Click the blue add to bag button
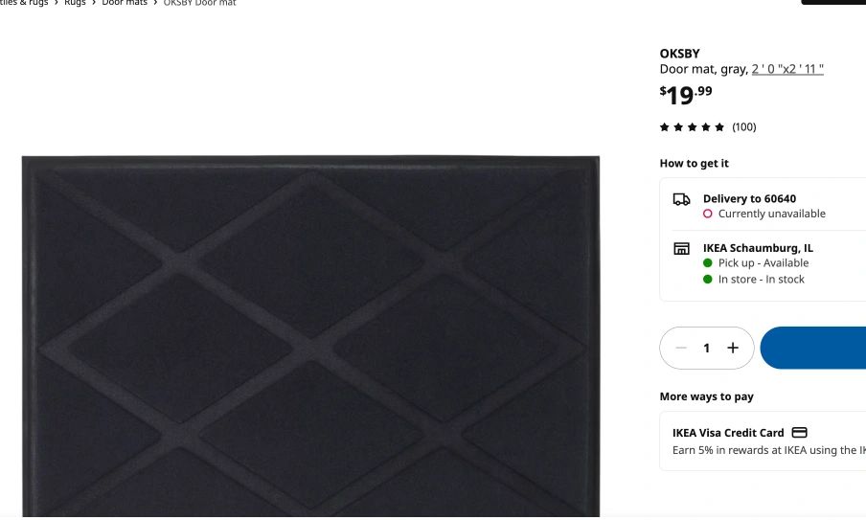The image size is (866, 520). click(x=813, y=348)
